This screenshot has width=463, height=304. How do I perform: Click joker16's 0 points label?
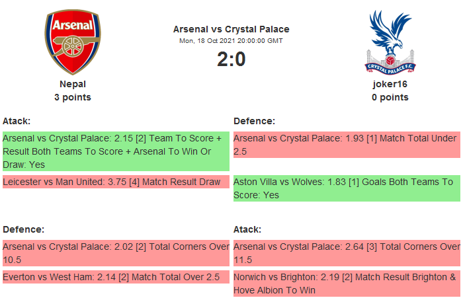(390, 97)
